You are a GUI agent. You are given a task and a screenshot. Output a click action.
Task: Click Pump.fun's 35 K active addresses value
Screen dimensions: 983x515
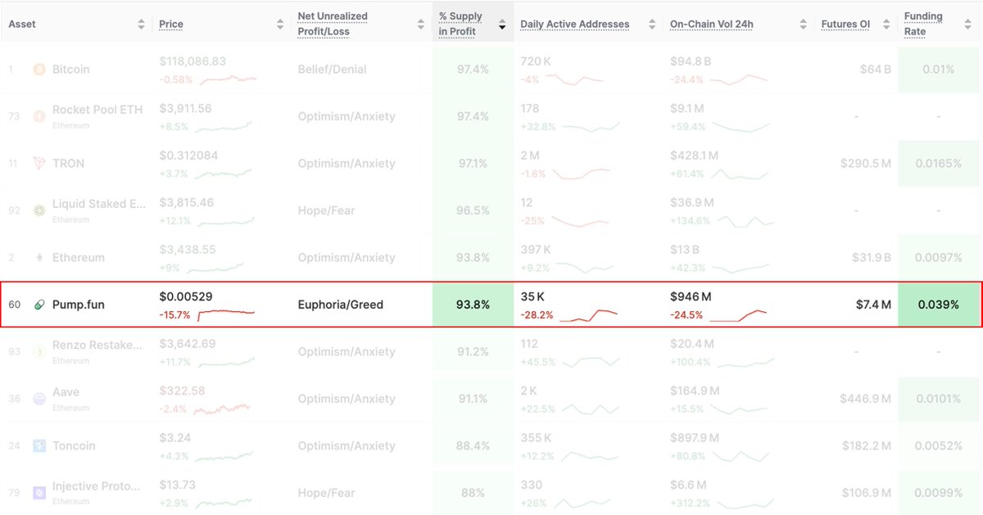(533, 296)
